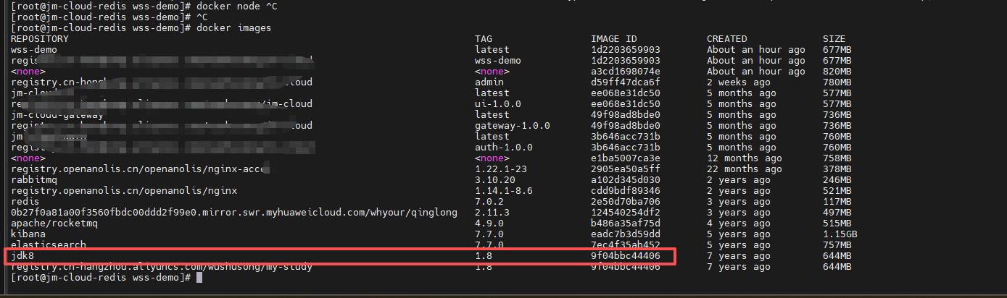Click the typed docker images command
1007x298 pixels.
tap(228, 28)
